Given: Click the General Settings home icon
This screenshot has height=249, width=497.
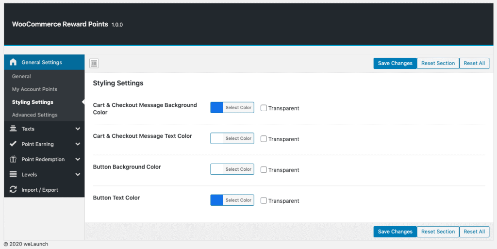Looking at the screenshot, I should [13, 62].
